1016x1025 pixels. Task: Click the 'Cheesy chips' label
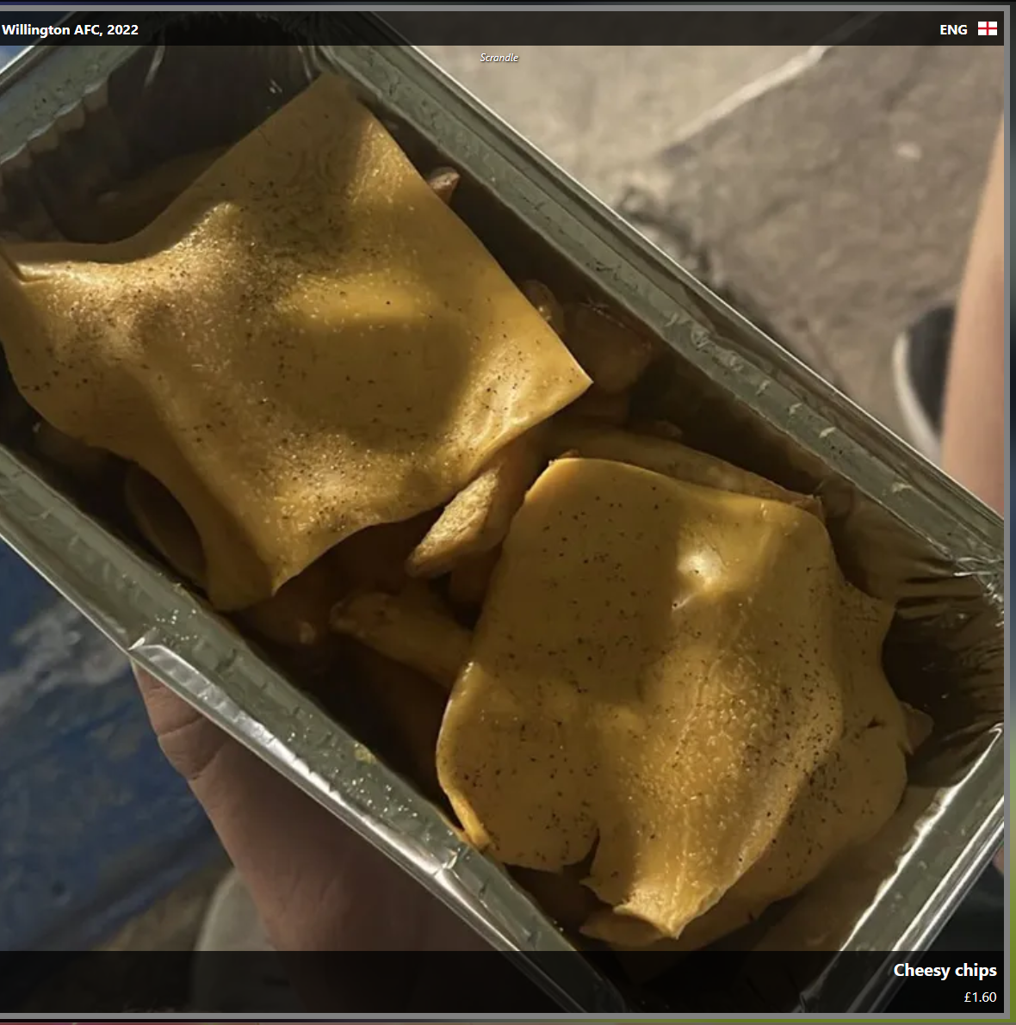pos(945,970)
